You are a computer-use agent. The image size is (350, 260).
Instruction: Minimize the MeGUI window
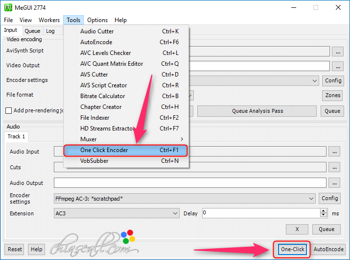pos(294,8)
